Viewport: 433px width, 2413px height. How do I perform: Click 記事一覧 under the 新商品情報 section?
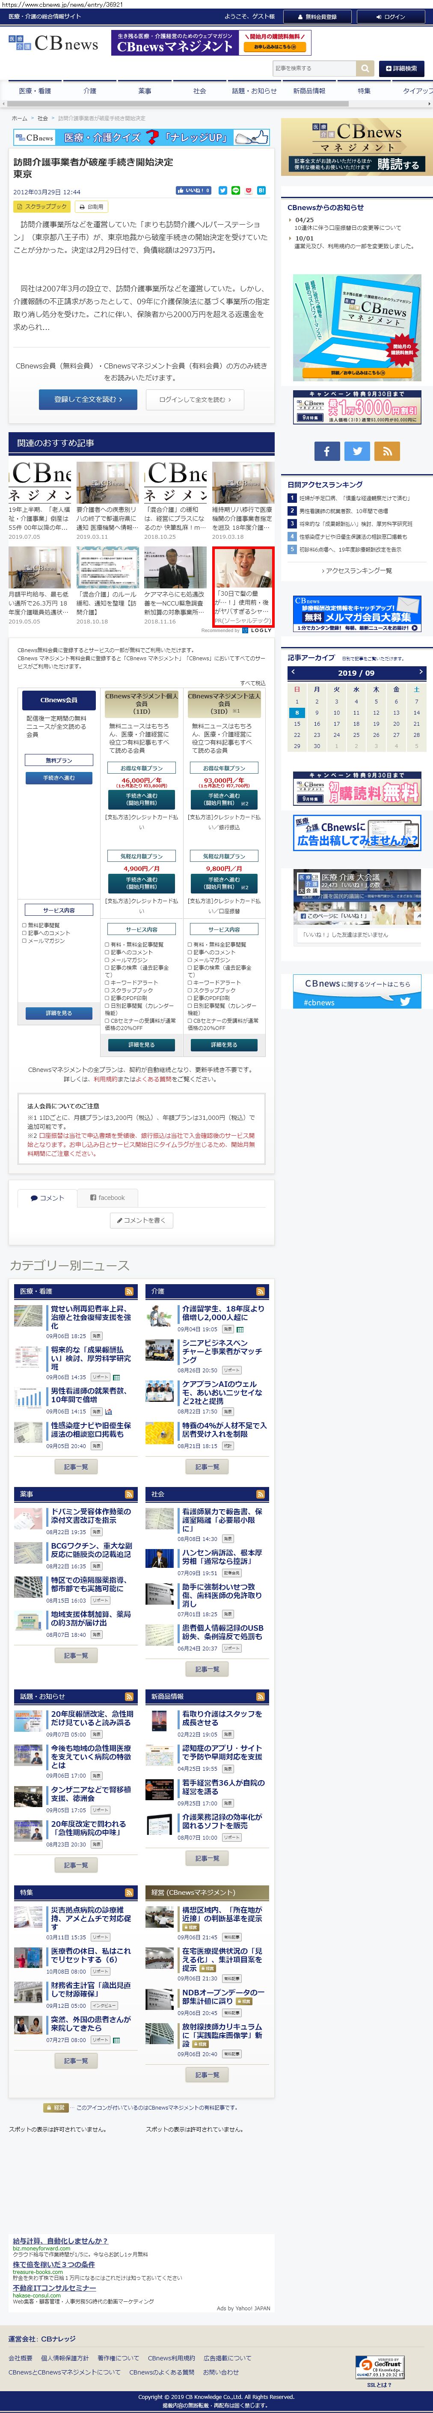(x=207, y=1858)
